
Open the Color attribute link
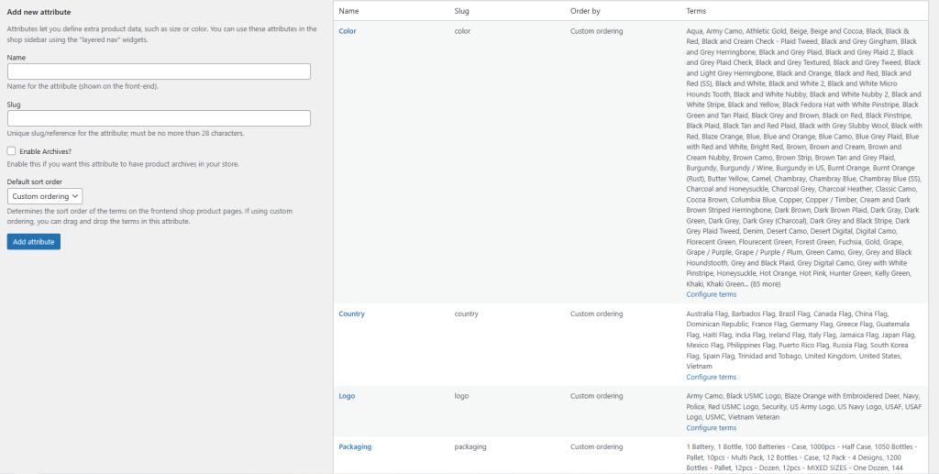point(348,31)
